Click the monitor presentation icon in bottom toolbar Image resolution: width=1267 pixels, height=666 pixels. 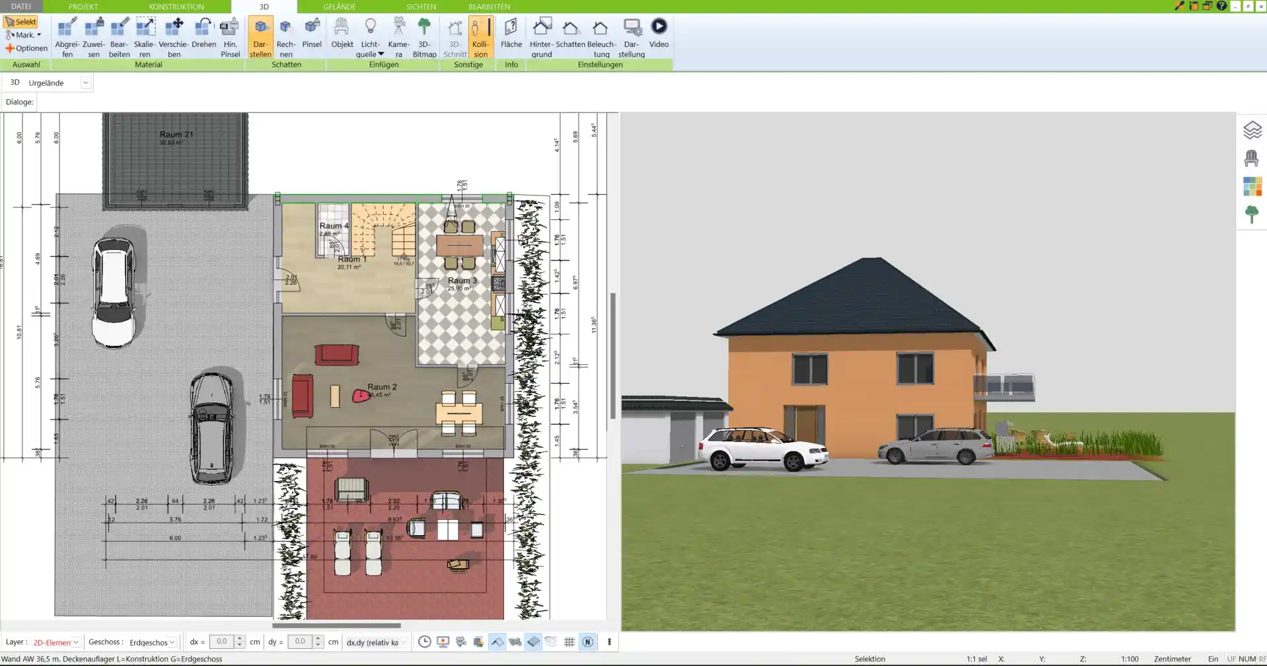click(x=443, y=642)
